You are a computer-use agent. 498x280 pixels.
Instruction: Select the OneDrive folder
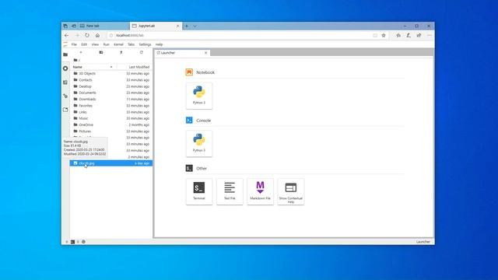(111, 124)
